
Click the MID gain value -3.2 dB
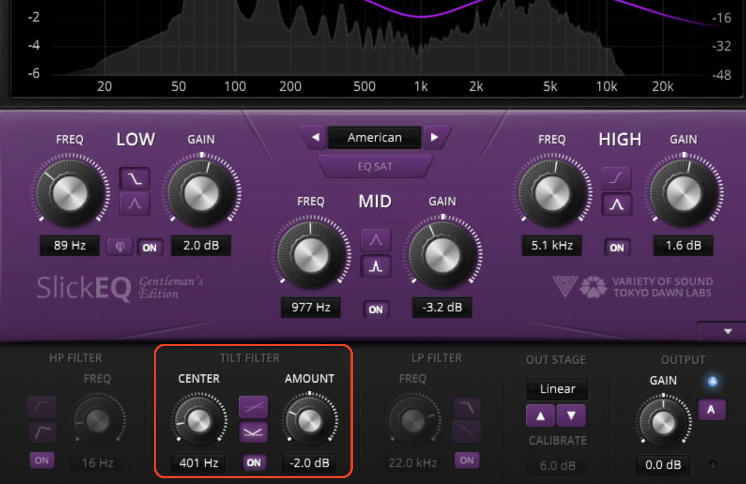[x=442, y=307]
